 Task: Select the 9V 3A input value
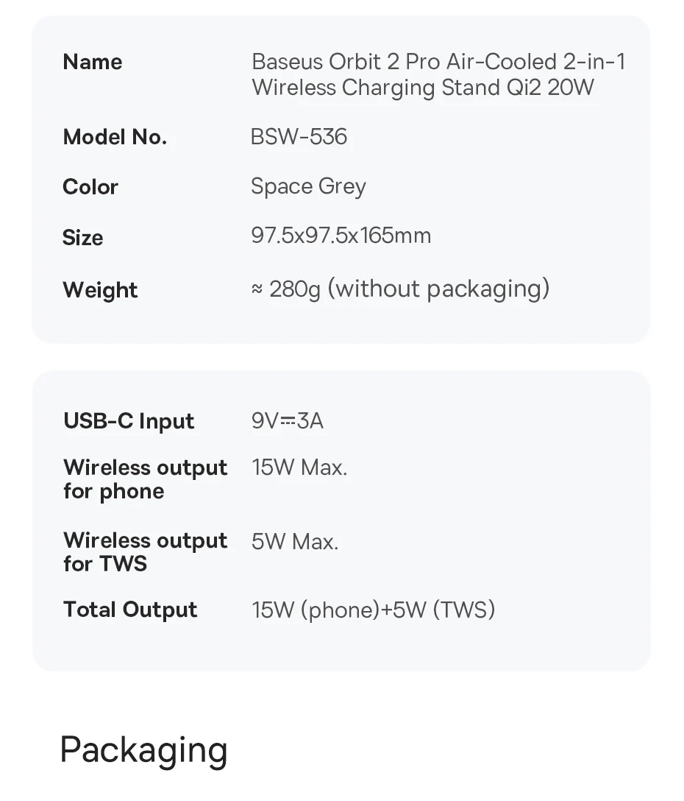coord(288,421)
